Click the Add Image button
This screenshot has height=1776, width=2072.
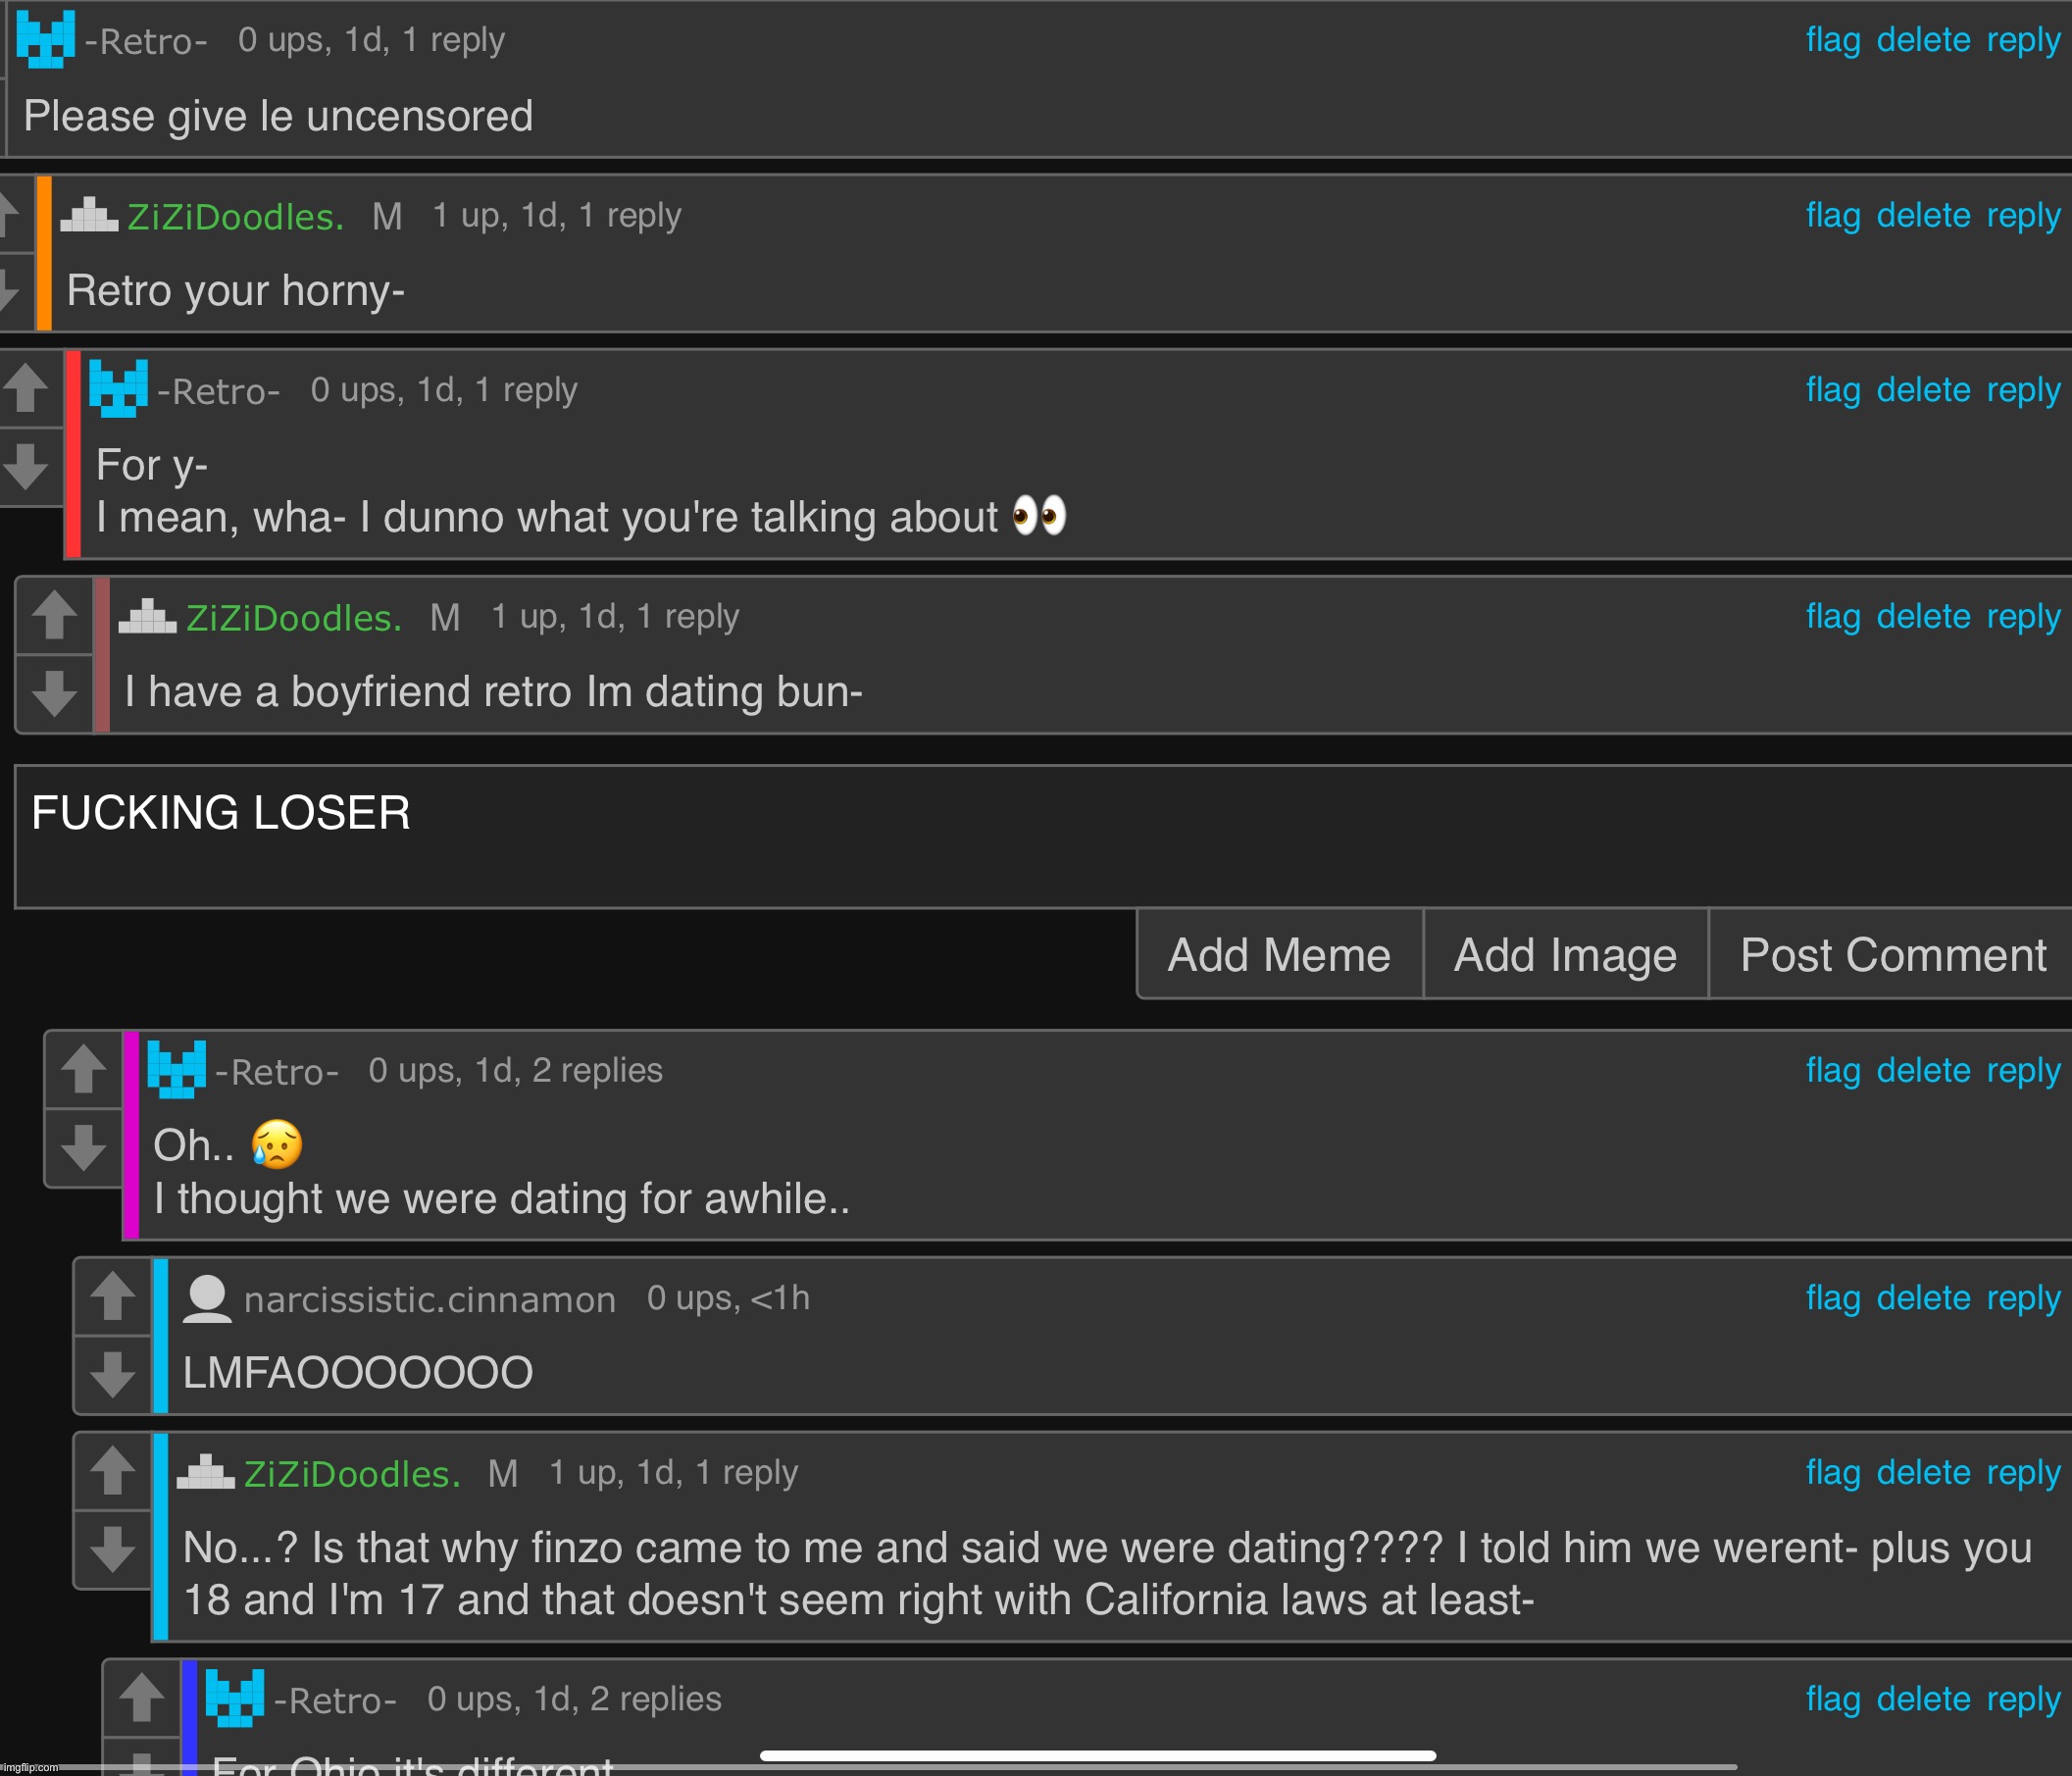[1565, 955]
